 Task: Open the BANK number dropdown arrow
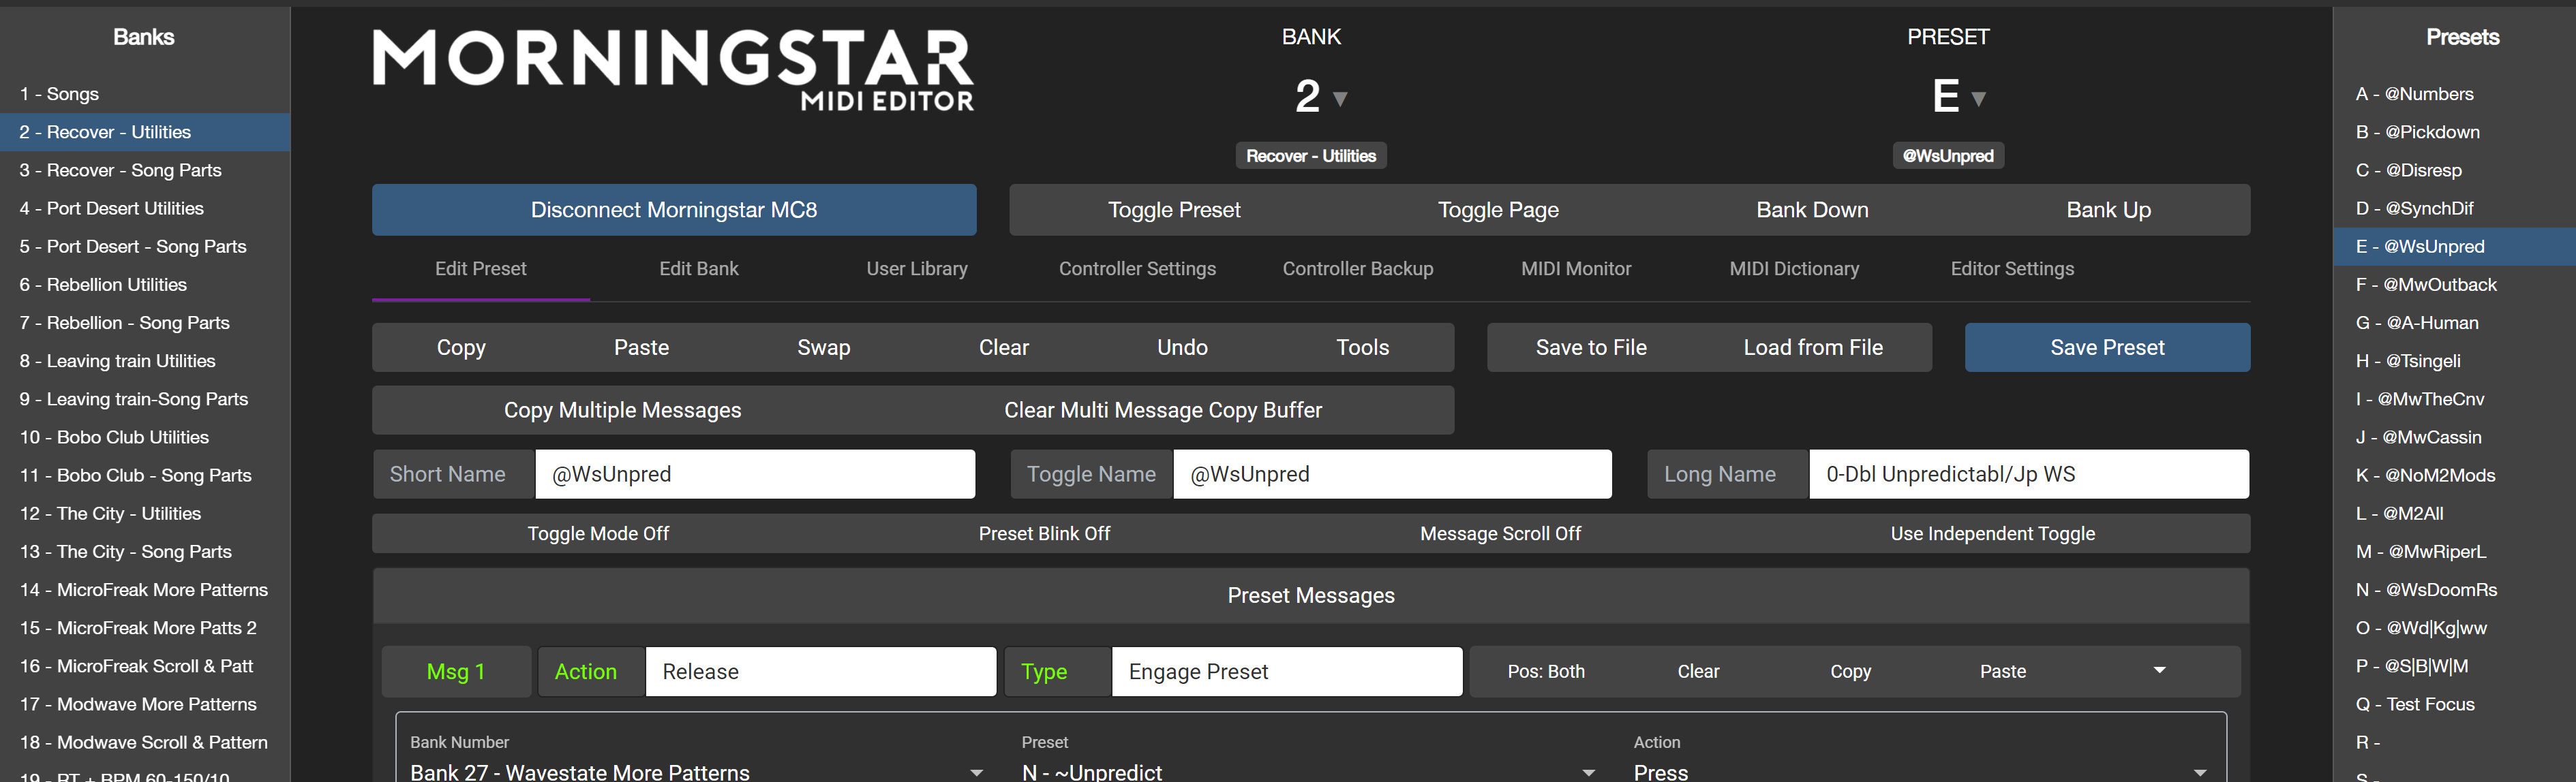click(1340, 99)
